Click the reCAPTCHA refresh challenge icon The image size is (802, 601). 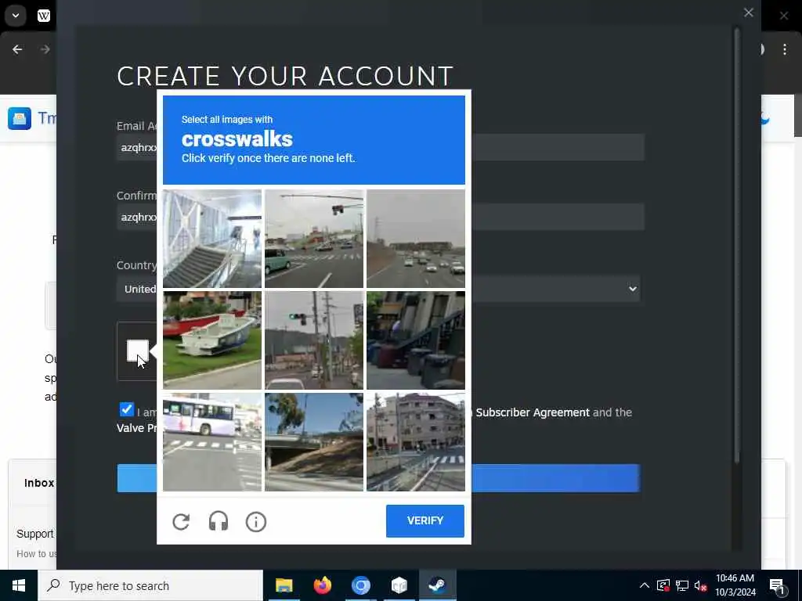tap(181, 522)
